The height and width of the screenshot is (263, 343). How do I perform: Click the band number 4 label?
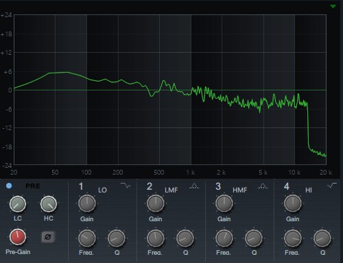pos(287,186)
